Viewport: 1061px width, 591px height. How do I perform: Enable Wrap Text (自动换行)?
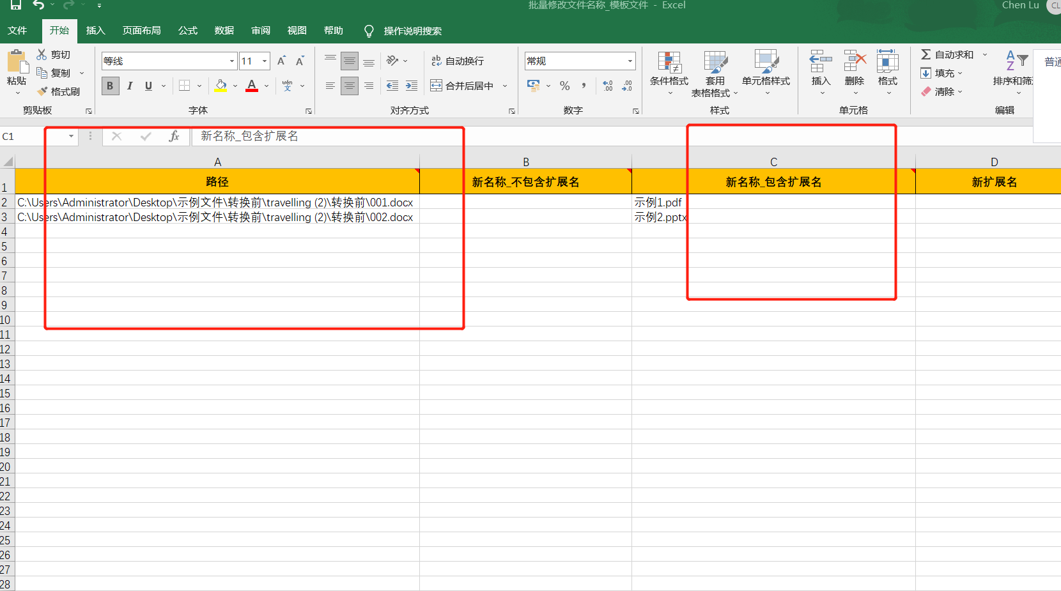(x=456, y=61)
